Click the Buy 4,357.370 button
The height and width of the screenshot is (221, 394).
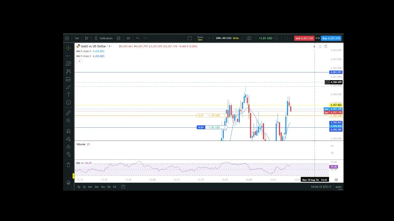click(x=331, y=38)
